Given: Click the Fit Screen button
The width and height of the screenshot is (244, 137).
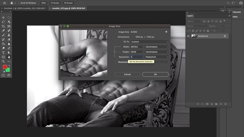Looking at the screenshot, I should [x=55, y=3].
